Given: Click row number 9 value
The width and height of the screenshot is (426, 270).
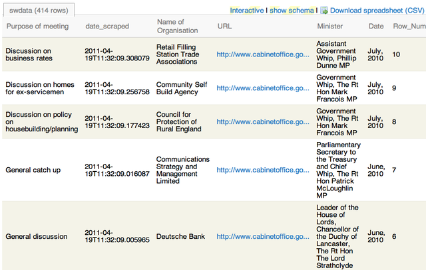Looking at the screenshot, I should click(x=394, y=88).
